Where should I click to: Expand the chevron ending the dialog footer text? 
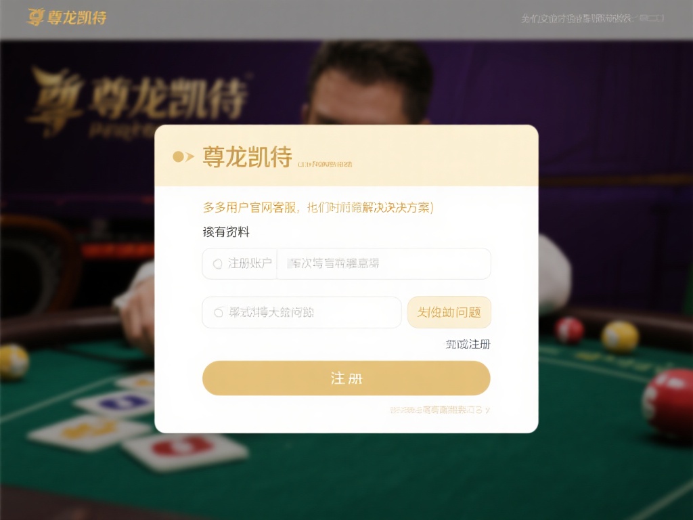tap(487, 410)
